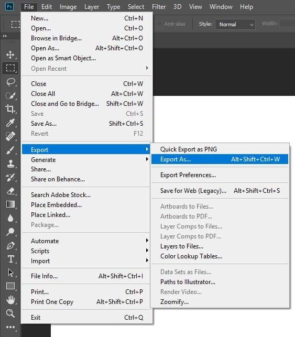The image size is (295, 337).
Task: Select the Eraser tool
Action: point(10,191)
